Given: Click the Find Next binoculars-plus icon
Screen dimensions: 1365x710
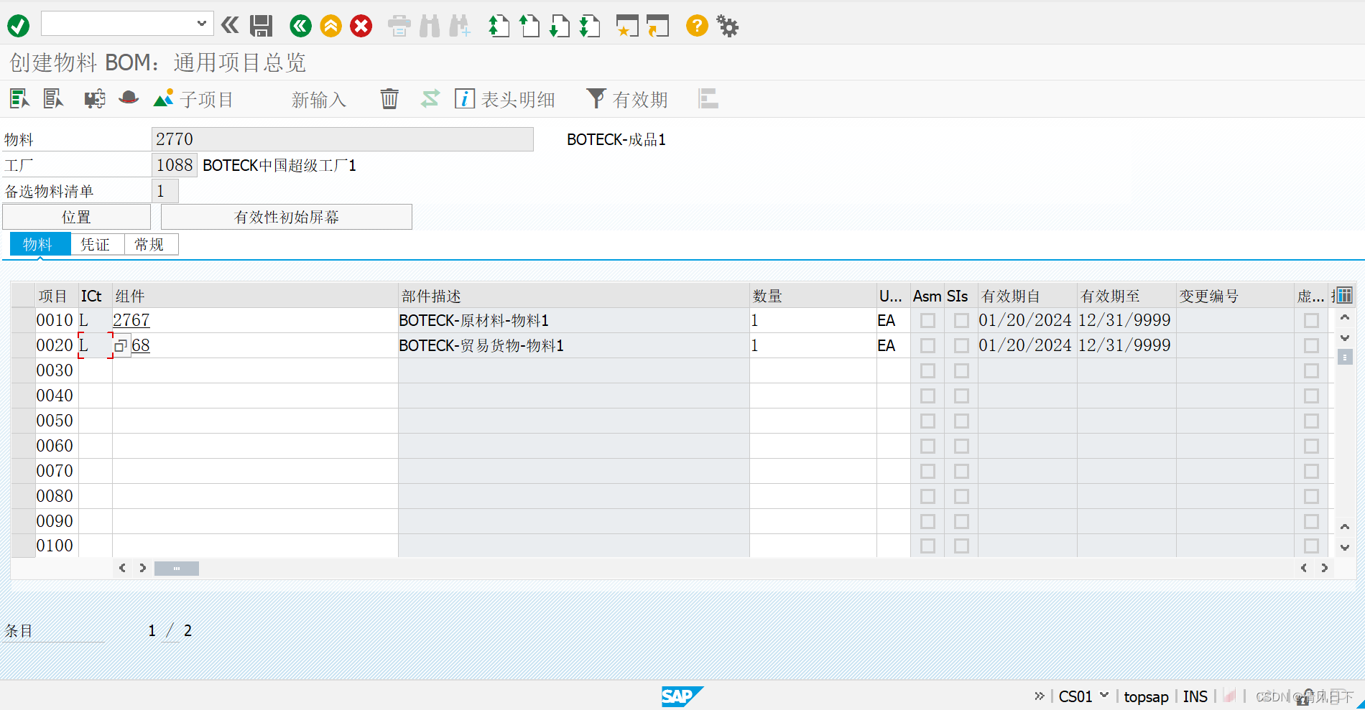Looking at the screenshot, I should pos(460,27).
